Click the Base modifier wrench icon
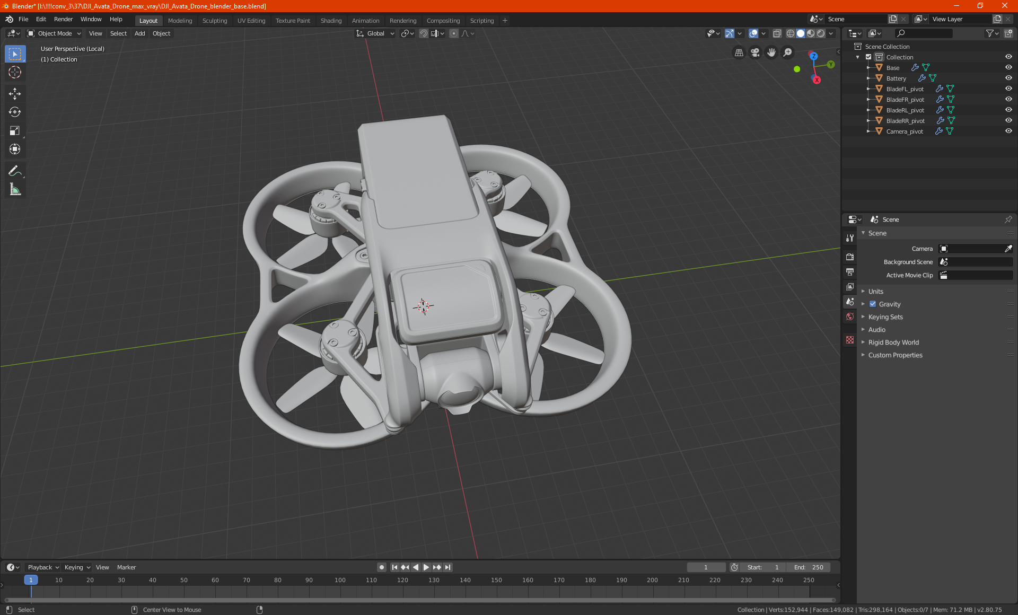The width and height of the screenshot is (1018, 615). 915,68
